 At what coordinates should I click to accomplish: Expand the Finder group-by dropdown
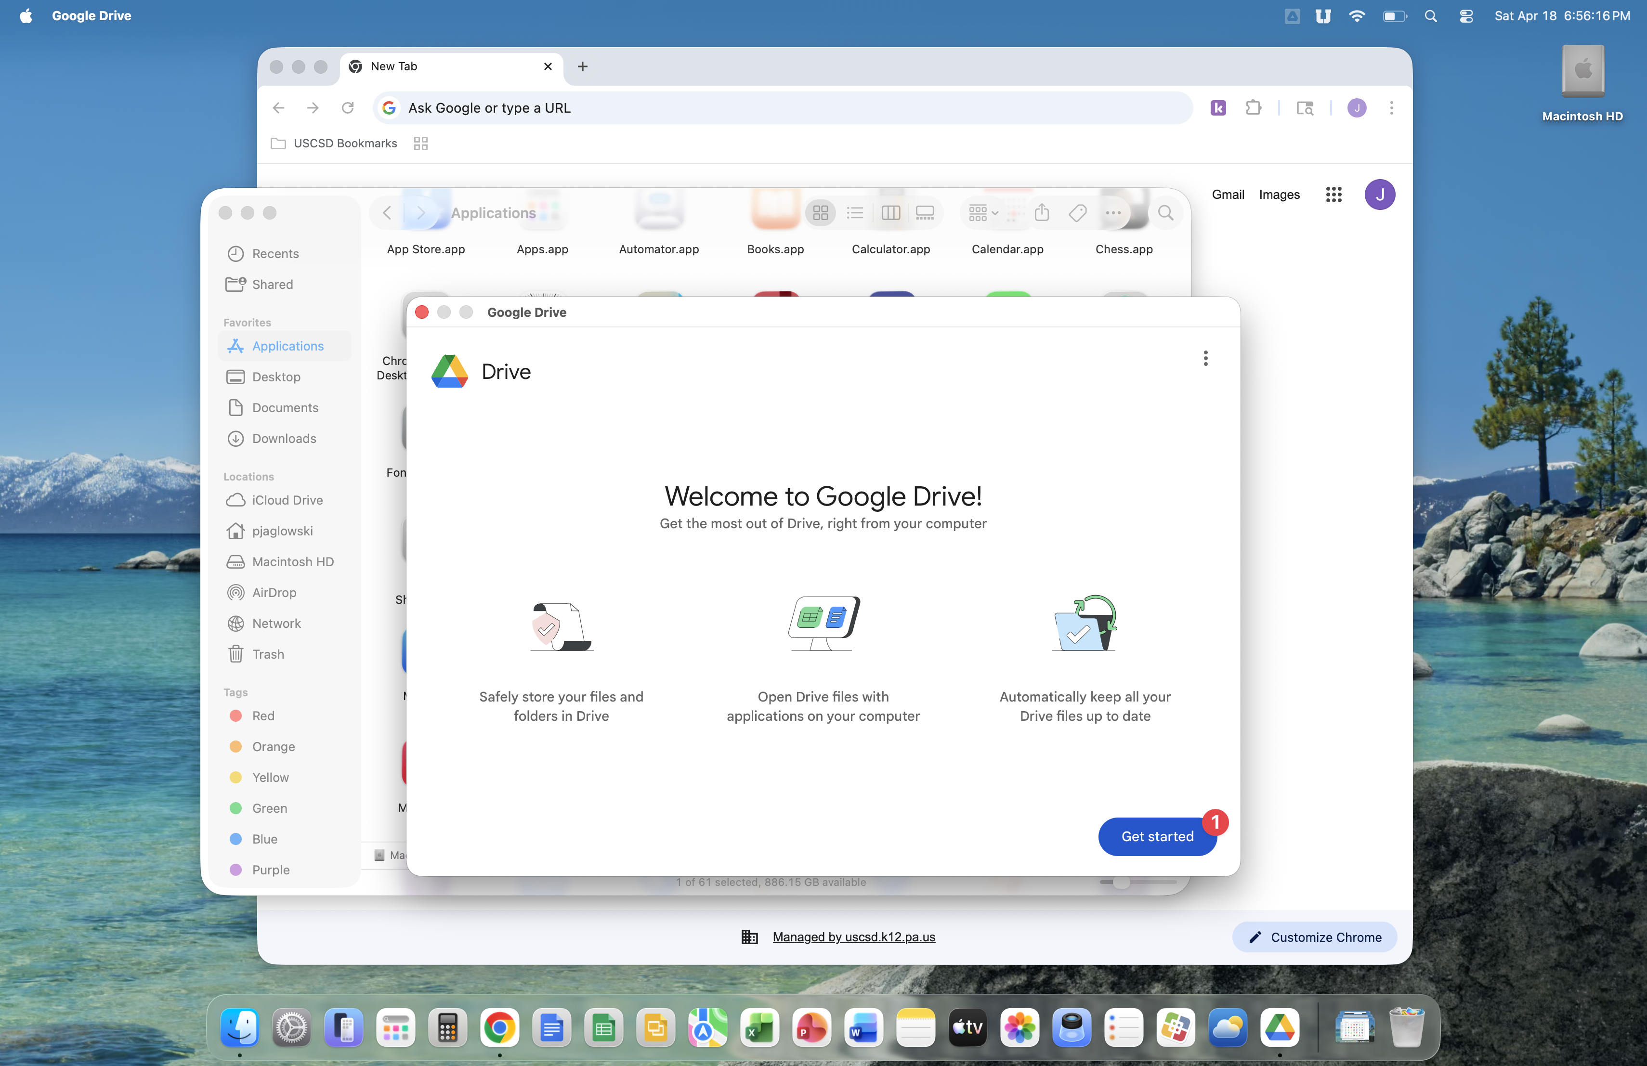point(983,213)
